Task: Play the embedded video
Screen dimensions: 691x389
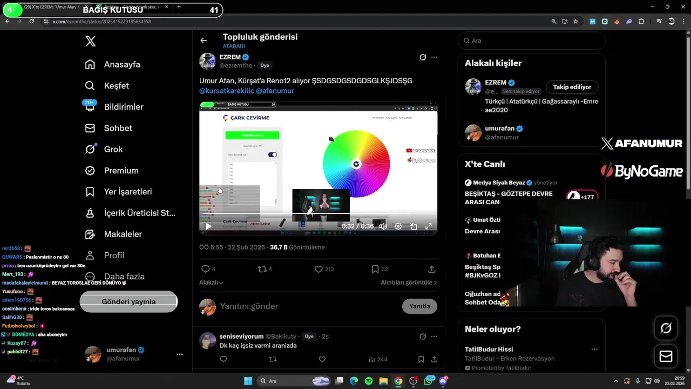Action: tap(208, 226)
